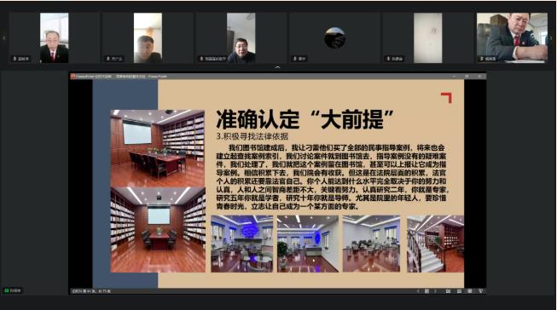Click the slide count text in status bar
The height and width of the screenshot is (310, 557).
point(91,291)
